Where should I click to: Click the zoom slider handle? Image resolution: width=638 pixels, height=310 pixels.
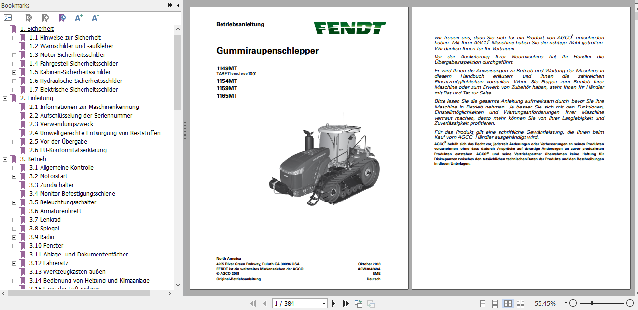pyautogui.click(x=592, y=303)
